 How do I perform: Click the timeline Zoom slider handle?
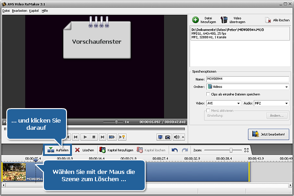point(231,150)
